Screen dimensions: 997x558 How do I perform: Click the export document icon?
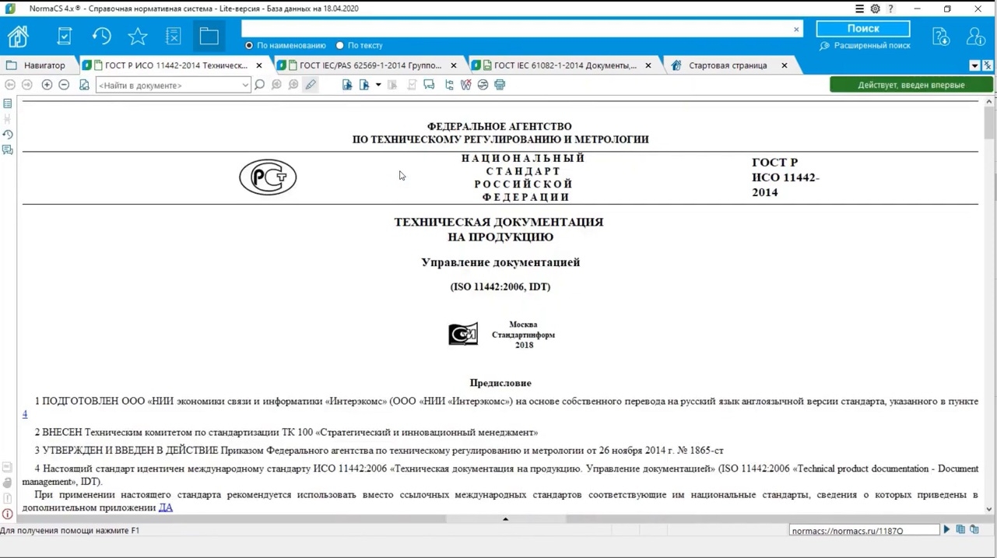[347, 85]
